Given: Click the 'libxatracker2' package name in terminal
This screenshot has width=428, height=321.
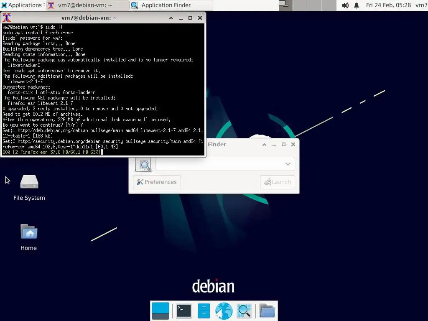Looking at the screenshot, I should click(24, 65).
